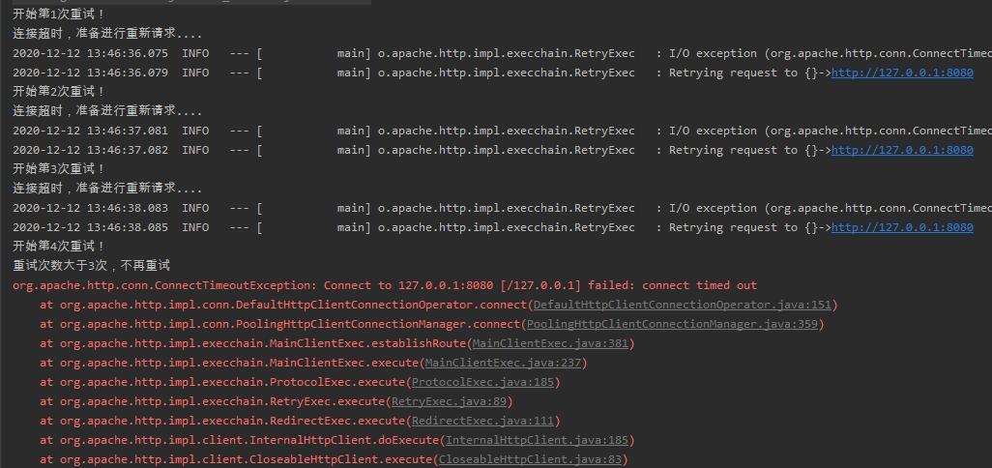The width and height of the screenshot is (992, 468).
Task: Navigate to ProtocolExec.java:185
Action: [482, 382]
